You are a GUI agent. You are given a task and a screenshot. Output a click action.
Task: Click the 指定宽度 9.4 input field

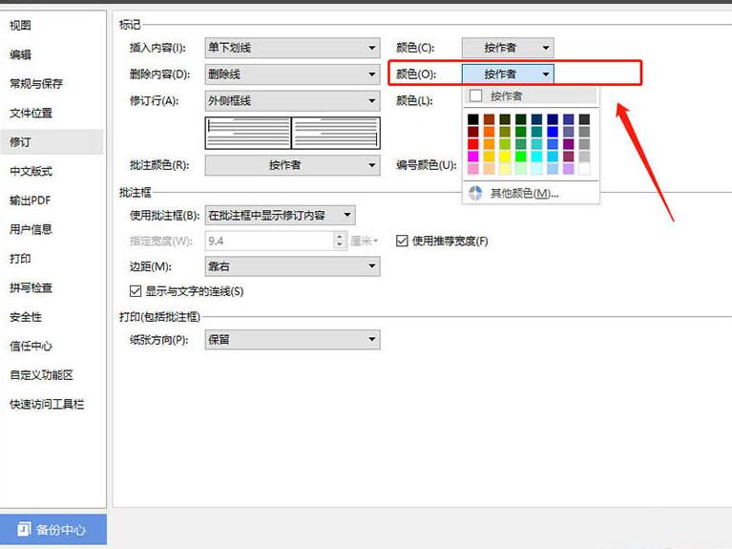tap(269, 241)
